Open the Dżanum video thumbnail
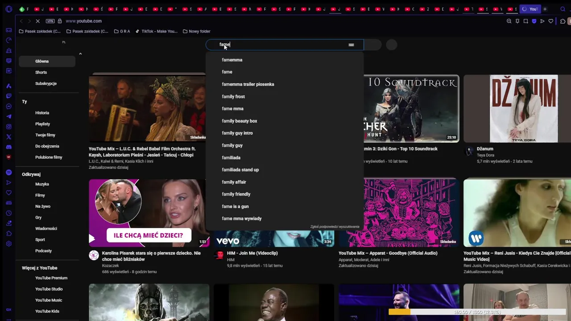Viewport: 571px width, 321px height. coord(517,108)
